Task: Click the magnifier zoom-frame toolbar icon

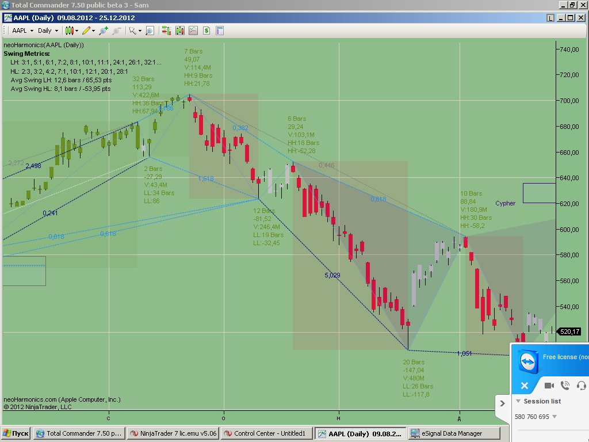Action: [150, 31]
